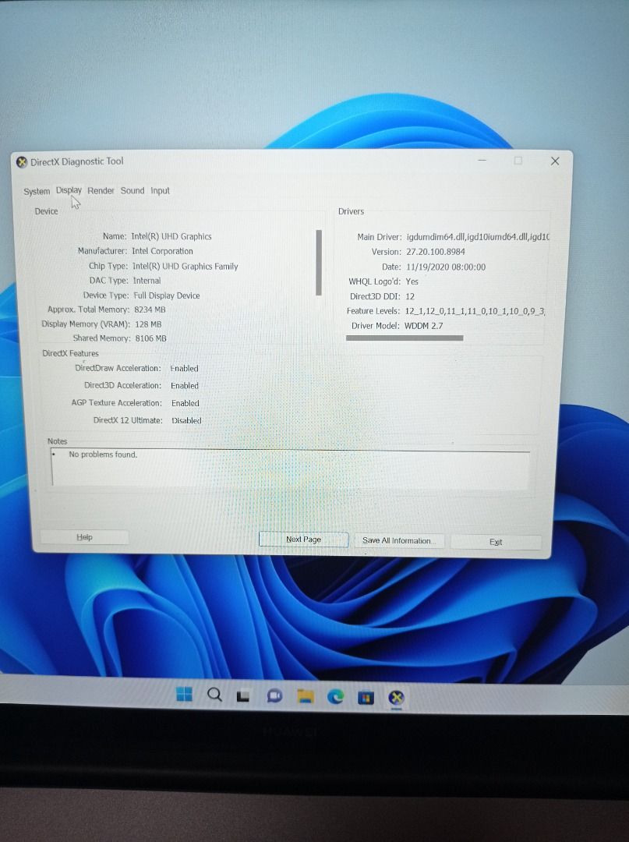Close the DirectX Diagnostic Tool window

click(x=555, y=161)
